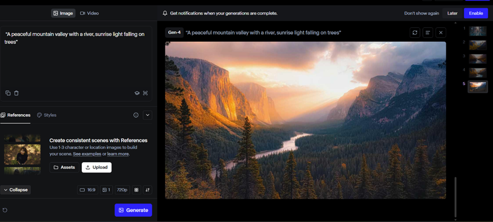Viewport: 493px width, 222px height.
Task: Open the graduation cap help icon
Action: click(x=137, y=93)
